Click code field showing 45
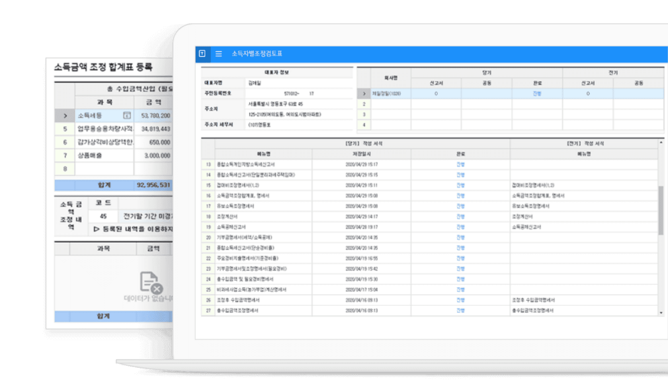668x386 pixels. point(103,216)
